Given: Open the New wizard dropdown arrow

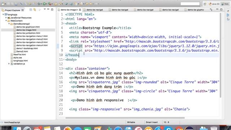Looking at the screenshot, I should (5, 4).
